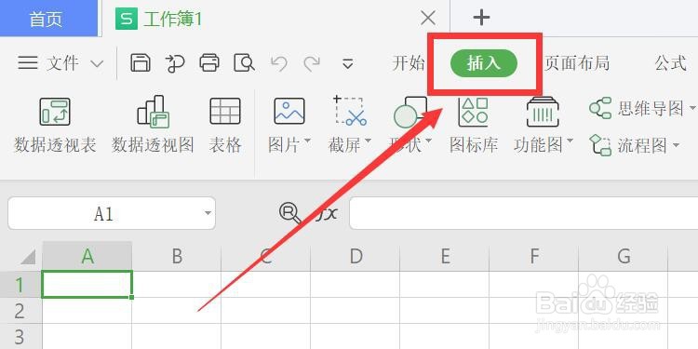Click the 截屏 screenshot icon
This screenshot has width=698, height=349.
351,111
